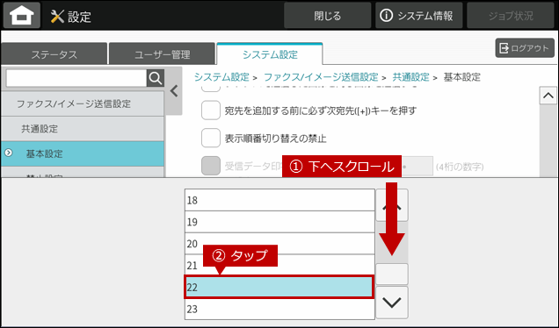Click the sidebar search input field

(x=76, y=78)
